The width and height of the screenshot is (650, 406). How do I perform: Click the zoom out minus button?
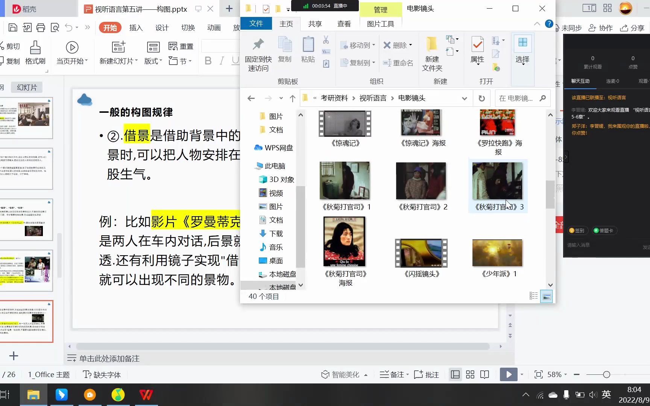point(577,374)
